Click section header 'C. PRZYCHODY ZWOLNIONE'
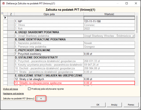 [33, 50]
